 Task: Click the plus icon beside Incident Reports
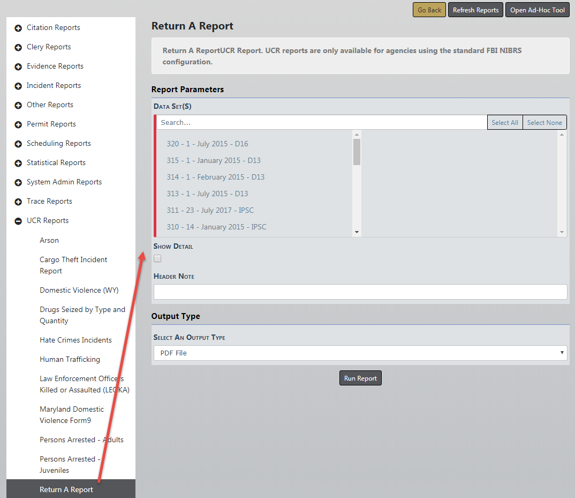[18, 86]
